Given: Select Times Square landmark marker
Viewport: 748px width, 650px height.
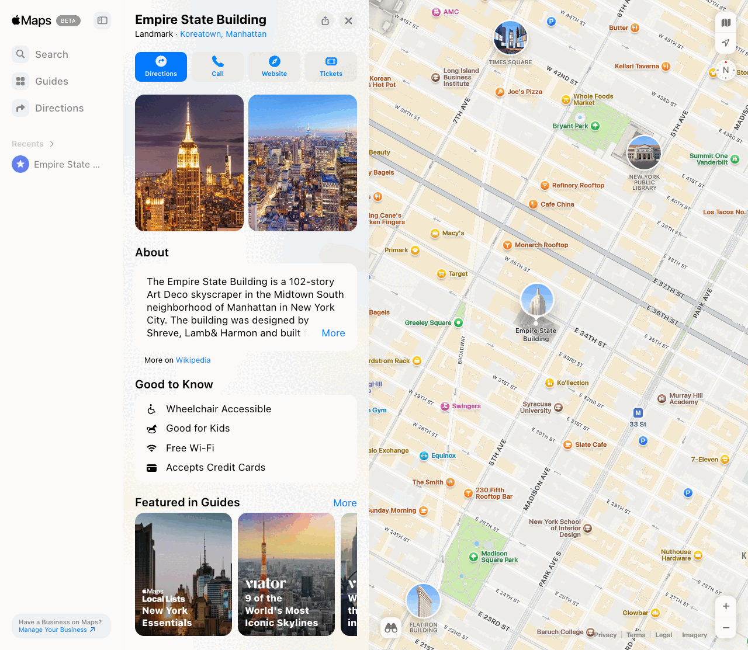Looking at the screenshot, I should 510,38.
